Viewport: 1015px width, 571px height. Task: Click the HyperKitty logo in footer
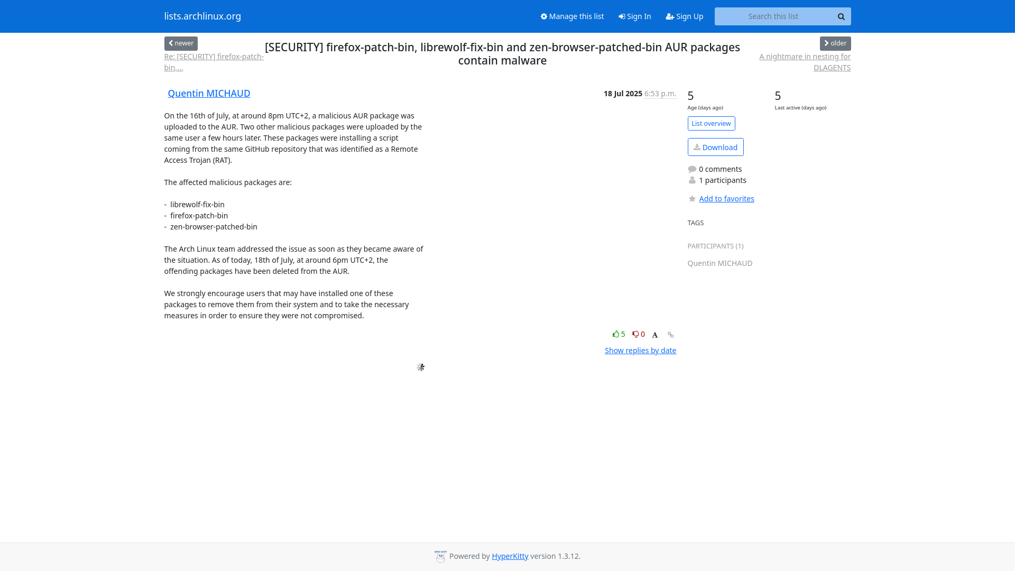pyautogui.click(x=440, y=556)
